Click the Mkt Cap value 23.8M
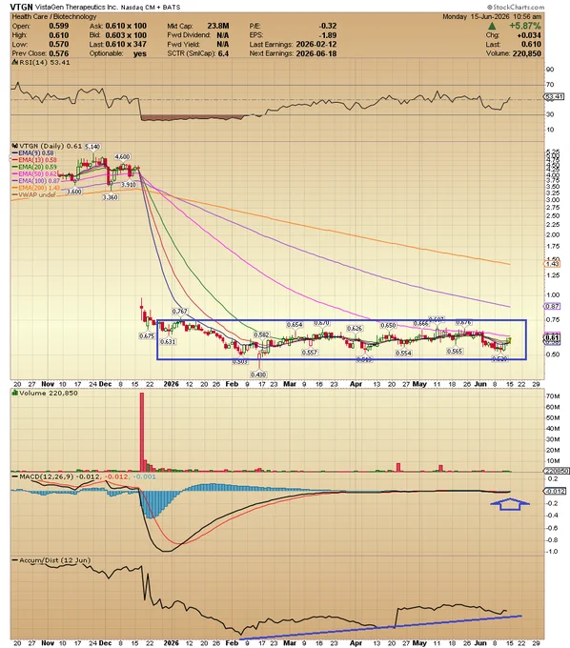Viewport: 570px width, 648px height. [218, 26]
